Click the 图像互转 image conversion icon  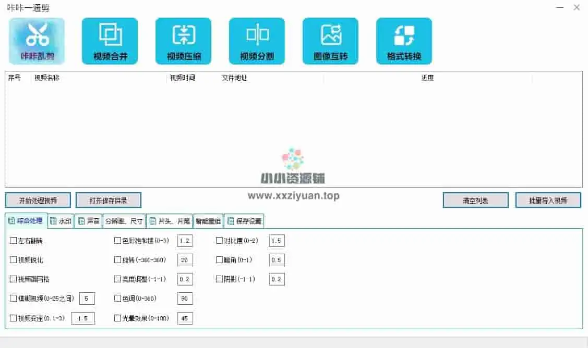point(330,41)
